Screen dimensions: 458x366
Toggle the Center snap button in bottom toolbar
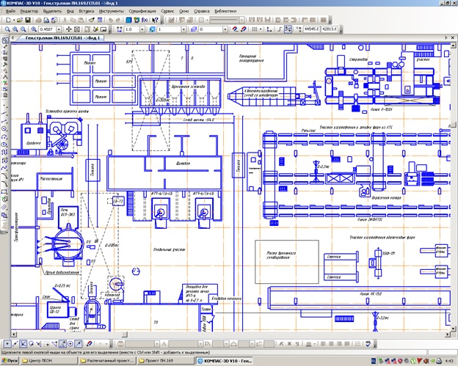[x=70, y=344]
